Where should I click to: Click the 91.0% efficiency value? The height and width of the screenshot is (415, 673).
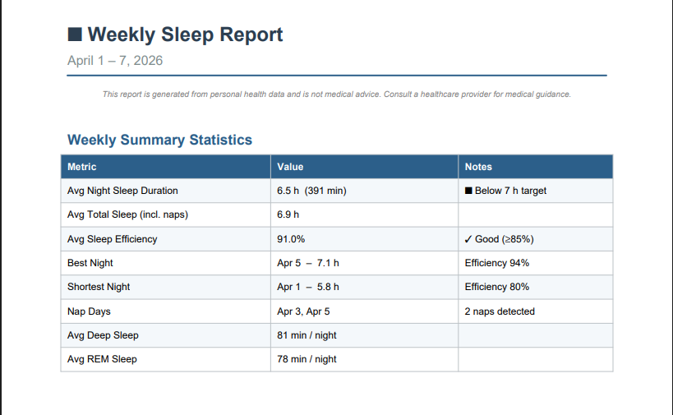[291, 239]
